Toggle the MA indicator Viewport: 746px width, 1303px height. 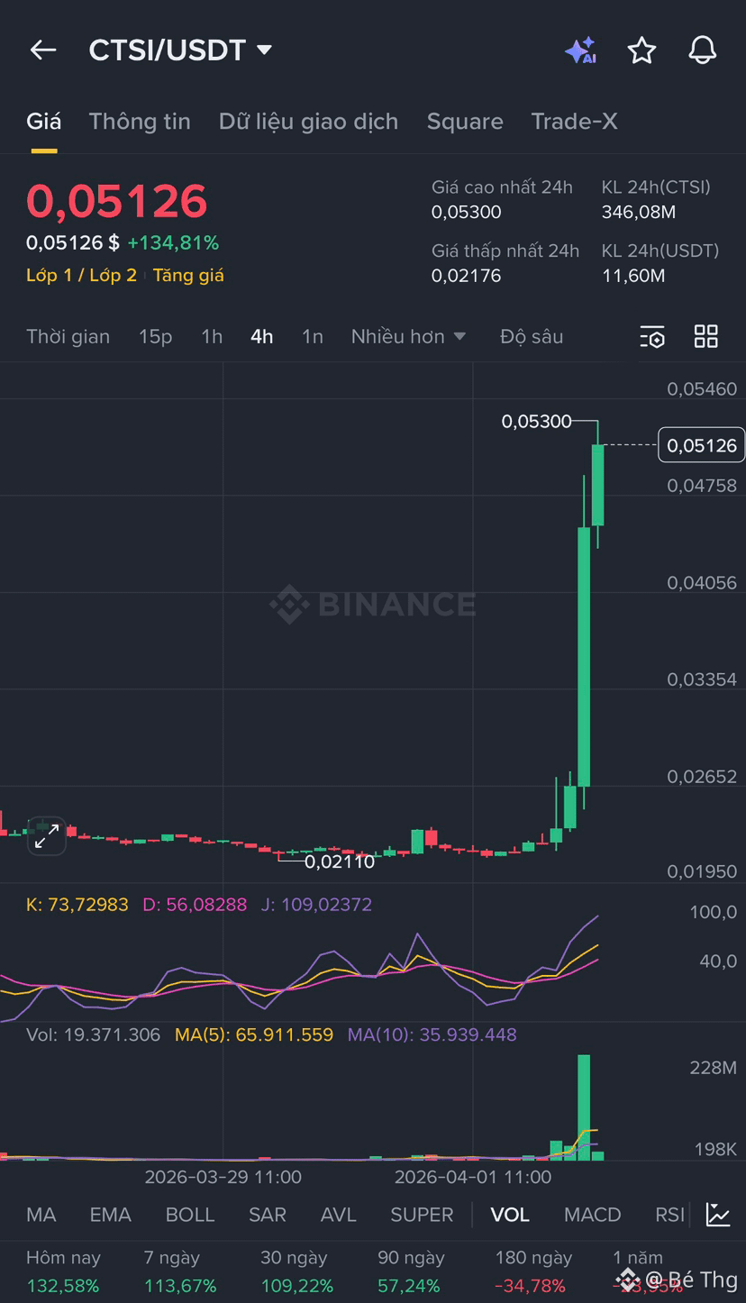coord(41,1215)
